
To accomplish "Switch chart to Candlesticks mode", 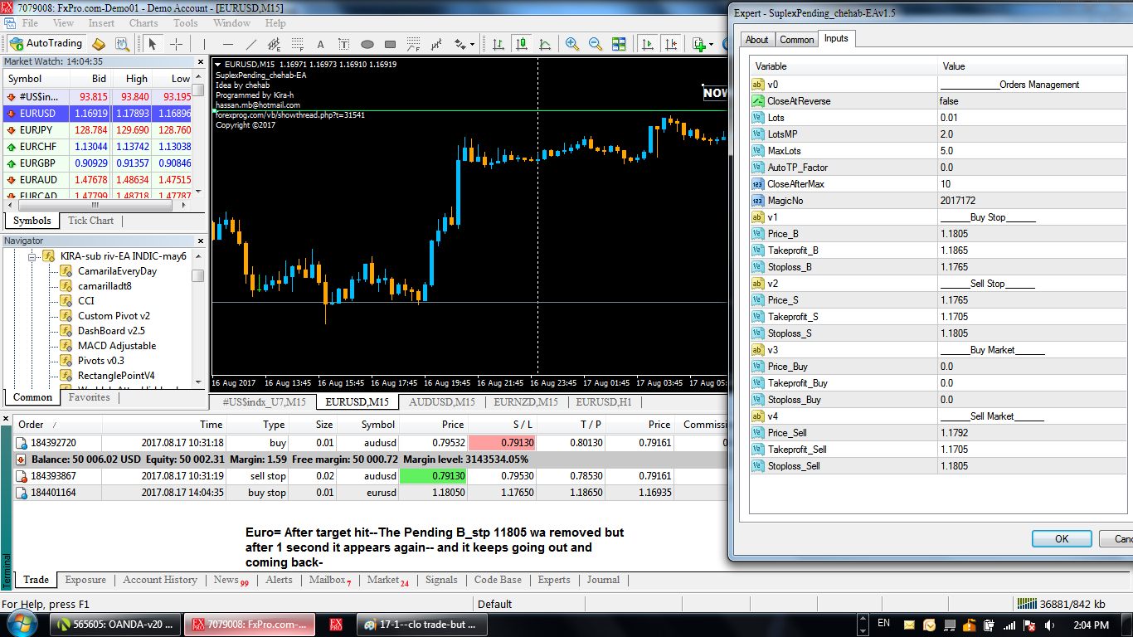I will [522, 44].
